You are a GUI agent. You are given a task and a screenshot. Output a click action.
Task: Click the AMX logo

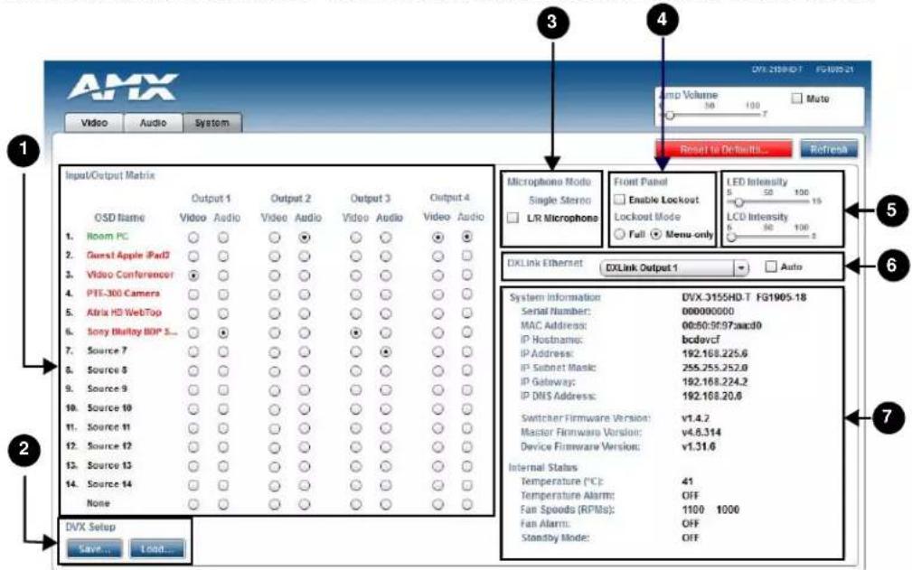tap(123, 87)
